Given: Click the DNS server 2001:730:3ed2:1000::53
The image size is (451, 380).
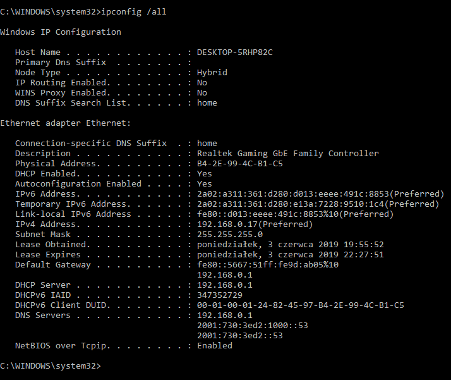Looking at the screenshot, I should pos(253,326).
